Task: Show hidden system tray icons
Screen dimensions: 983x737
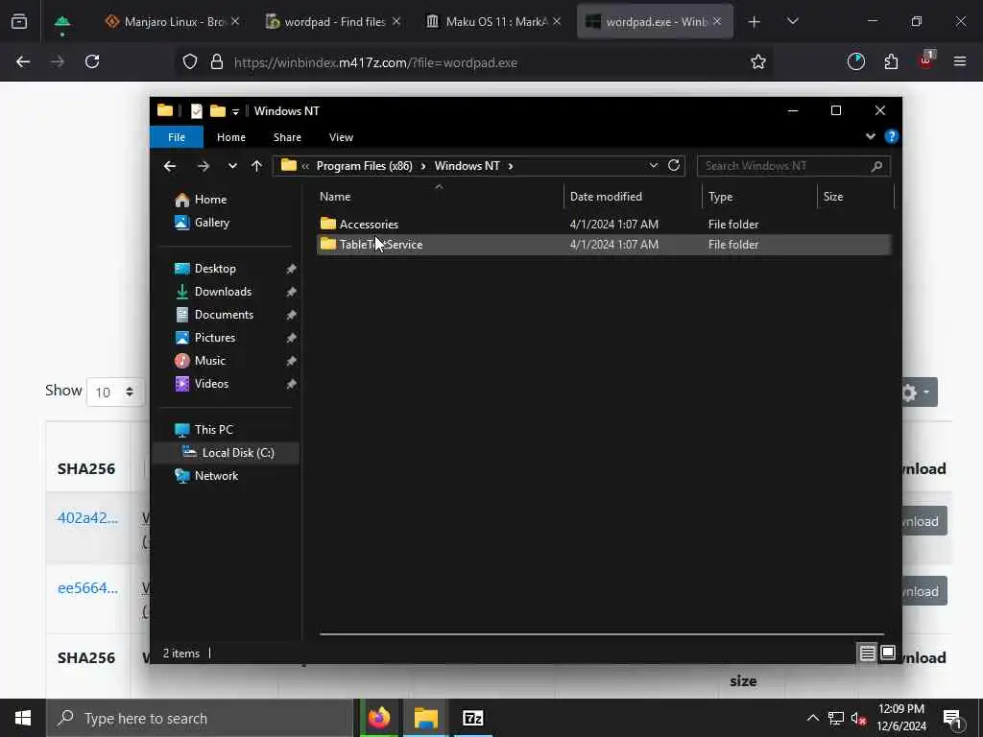Action: (x=812, y=718)
